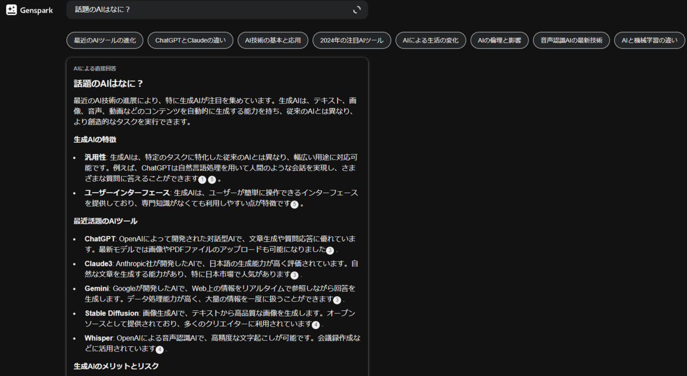Screen dimensions: 687x376
Task: Open citation 5 in the 汎用性 bullet
Action: 212,179
